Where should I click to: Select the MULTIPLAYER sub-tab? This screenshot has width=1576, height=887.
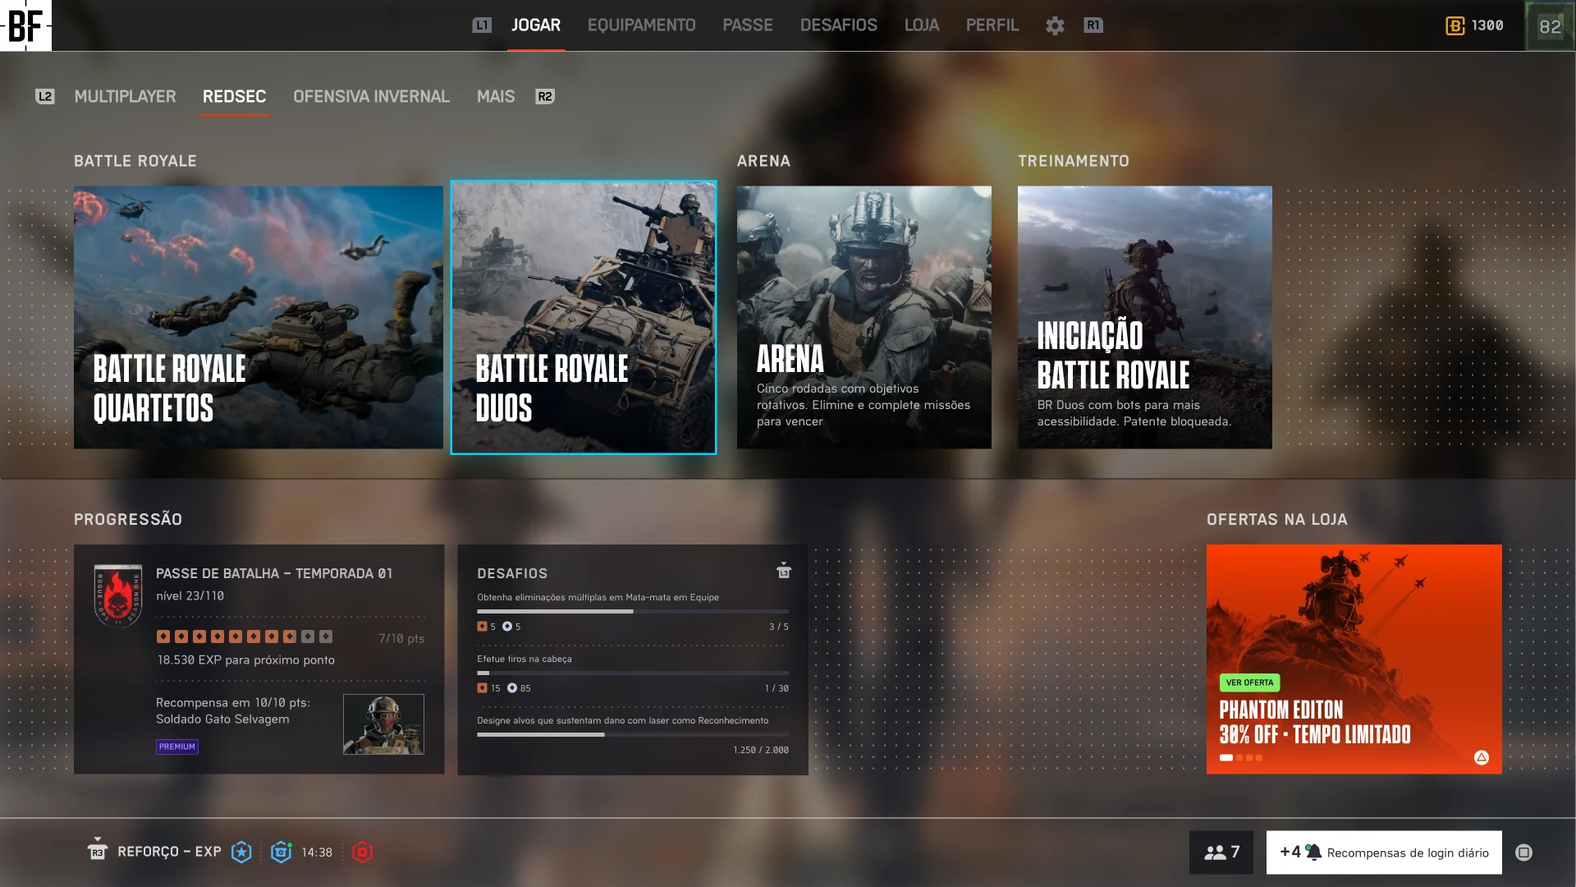[x=125, y=97]
